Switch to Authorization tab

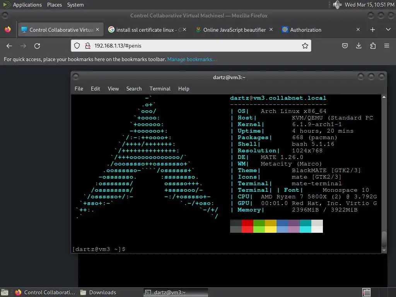321,30
